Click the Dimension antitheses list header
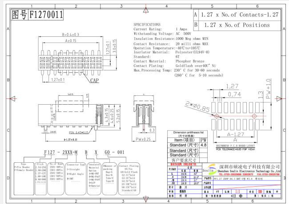 [x=189, y=132]
